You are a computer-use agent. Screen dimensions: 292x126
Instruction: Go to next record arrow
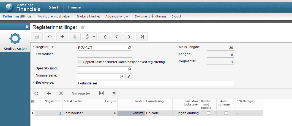coord(129,37)
